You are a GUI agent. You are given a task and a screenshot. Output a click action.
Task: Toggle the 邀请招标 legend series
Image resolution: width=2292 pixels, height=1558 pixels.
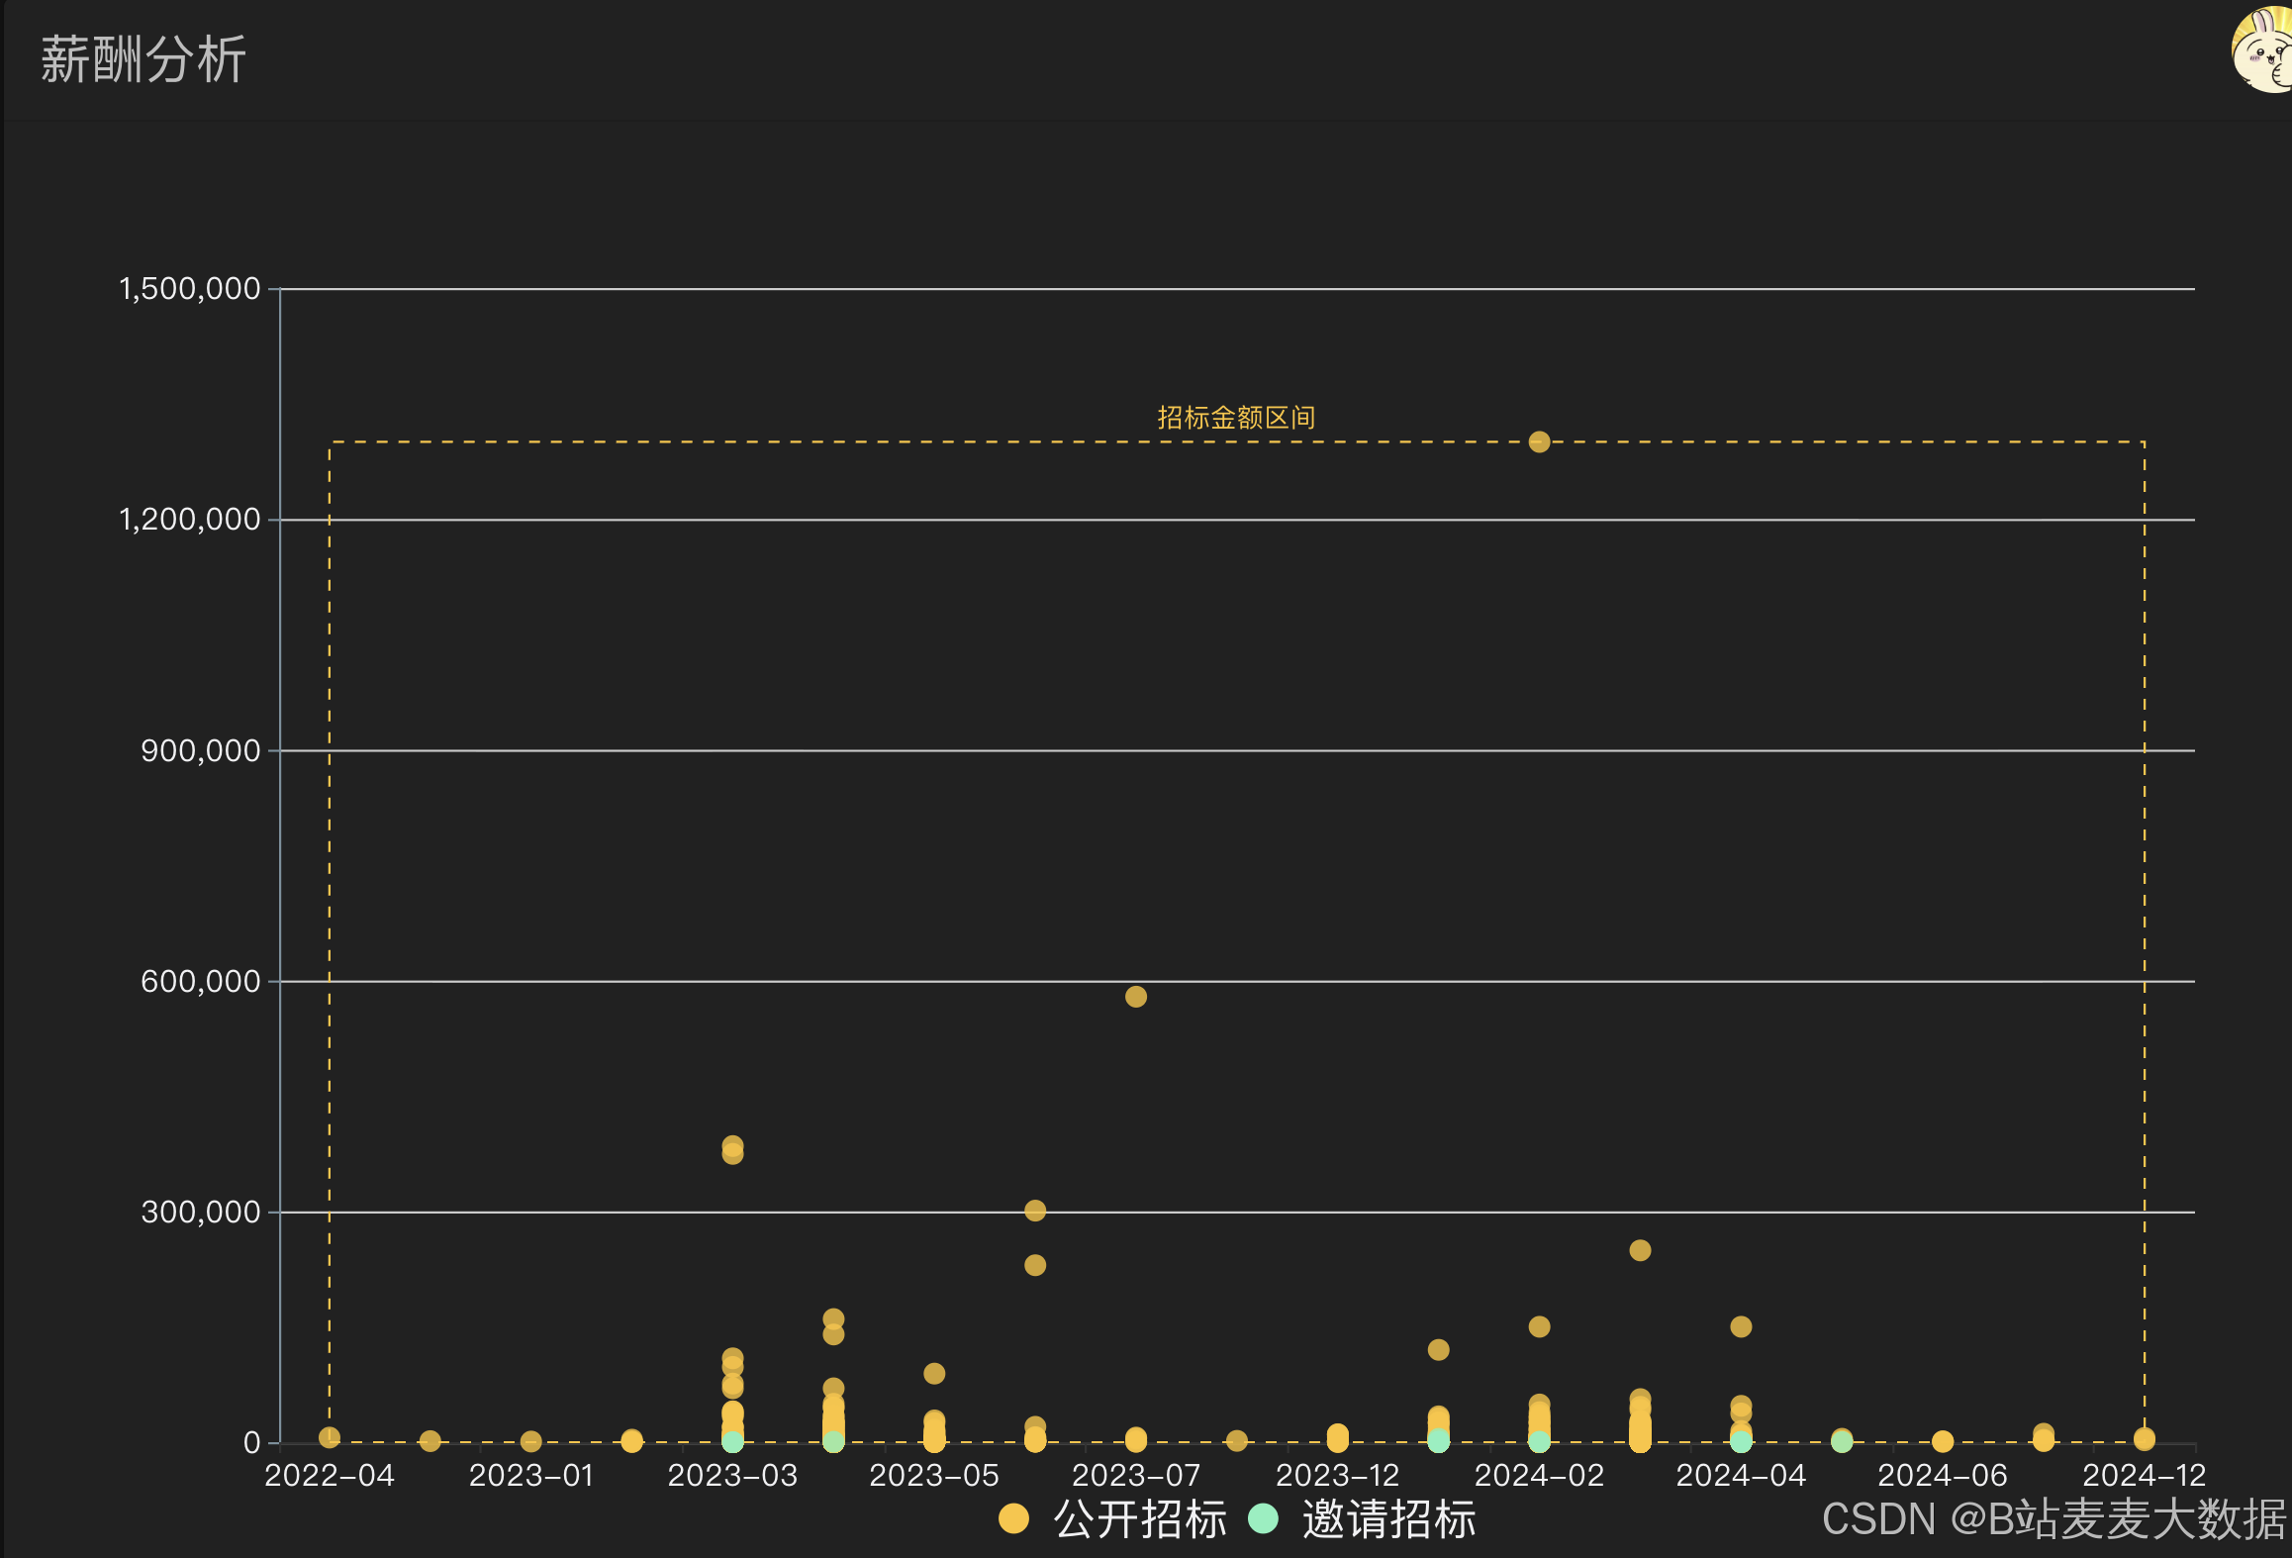pos(1388,1518)
